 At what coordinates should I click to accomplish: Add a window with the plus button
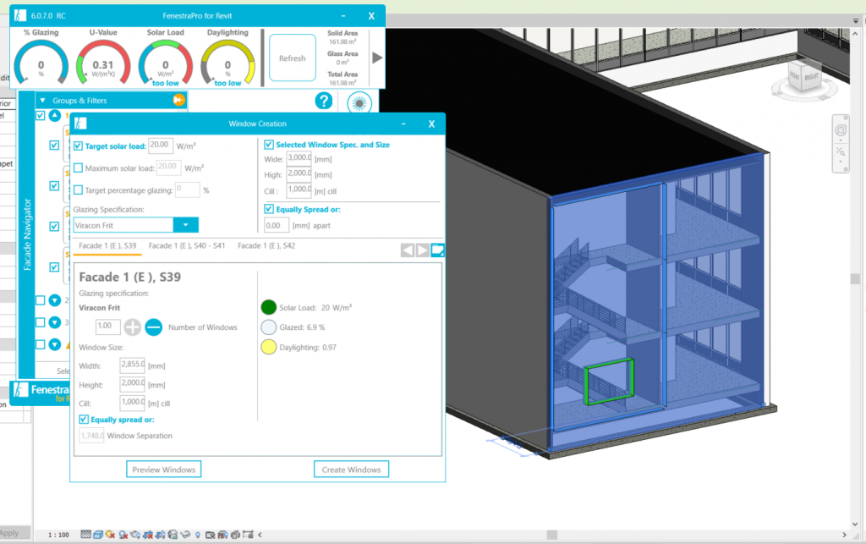(132, 327)
